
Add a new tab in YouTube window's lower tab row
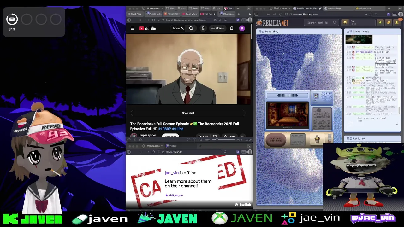(239, 14)
